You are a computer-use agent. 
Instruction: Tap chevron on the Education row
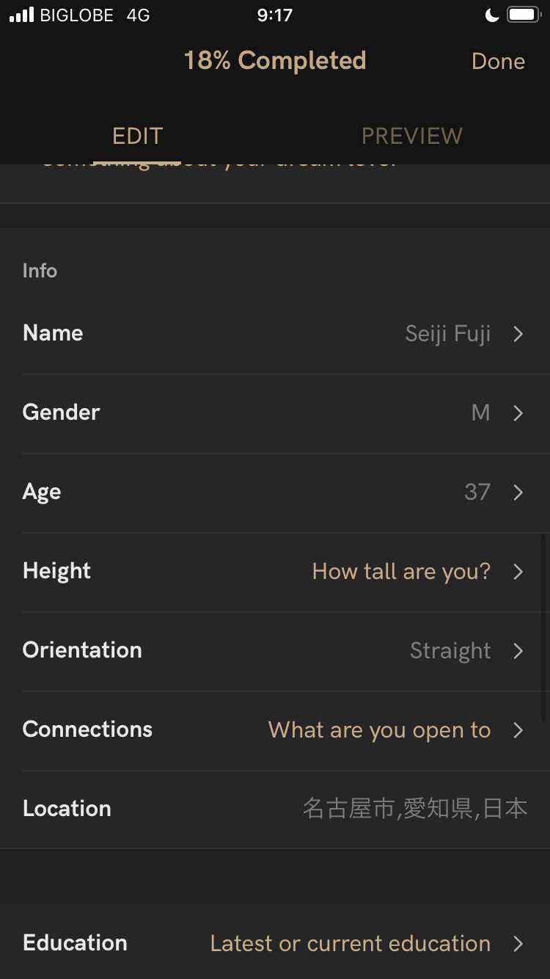[x=518, y=944]
